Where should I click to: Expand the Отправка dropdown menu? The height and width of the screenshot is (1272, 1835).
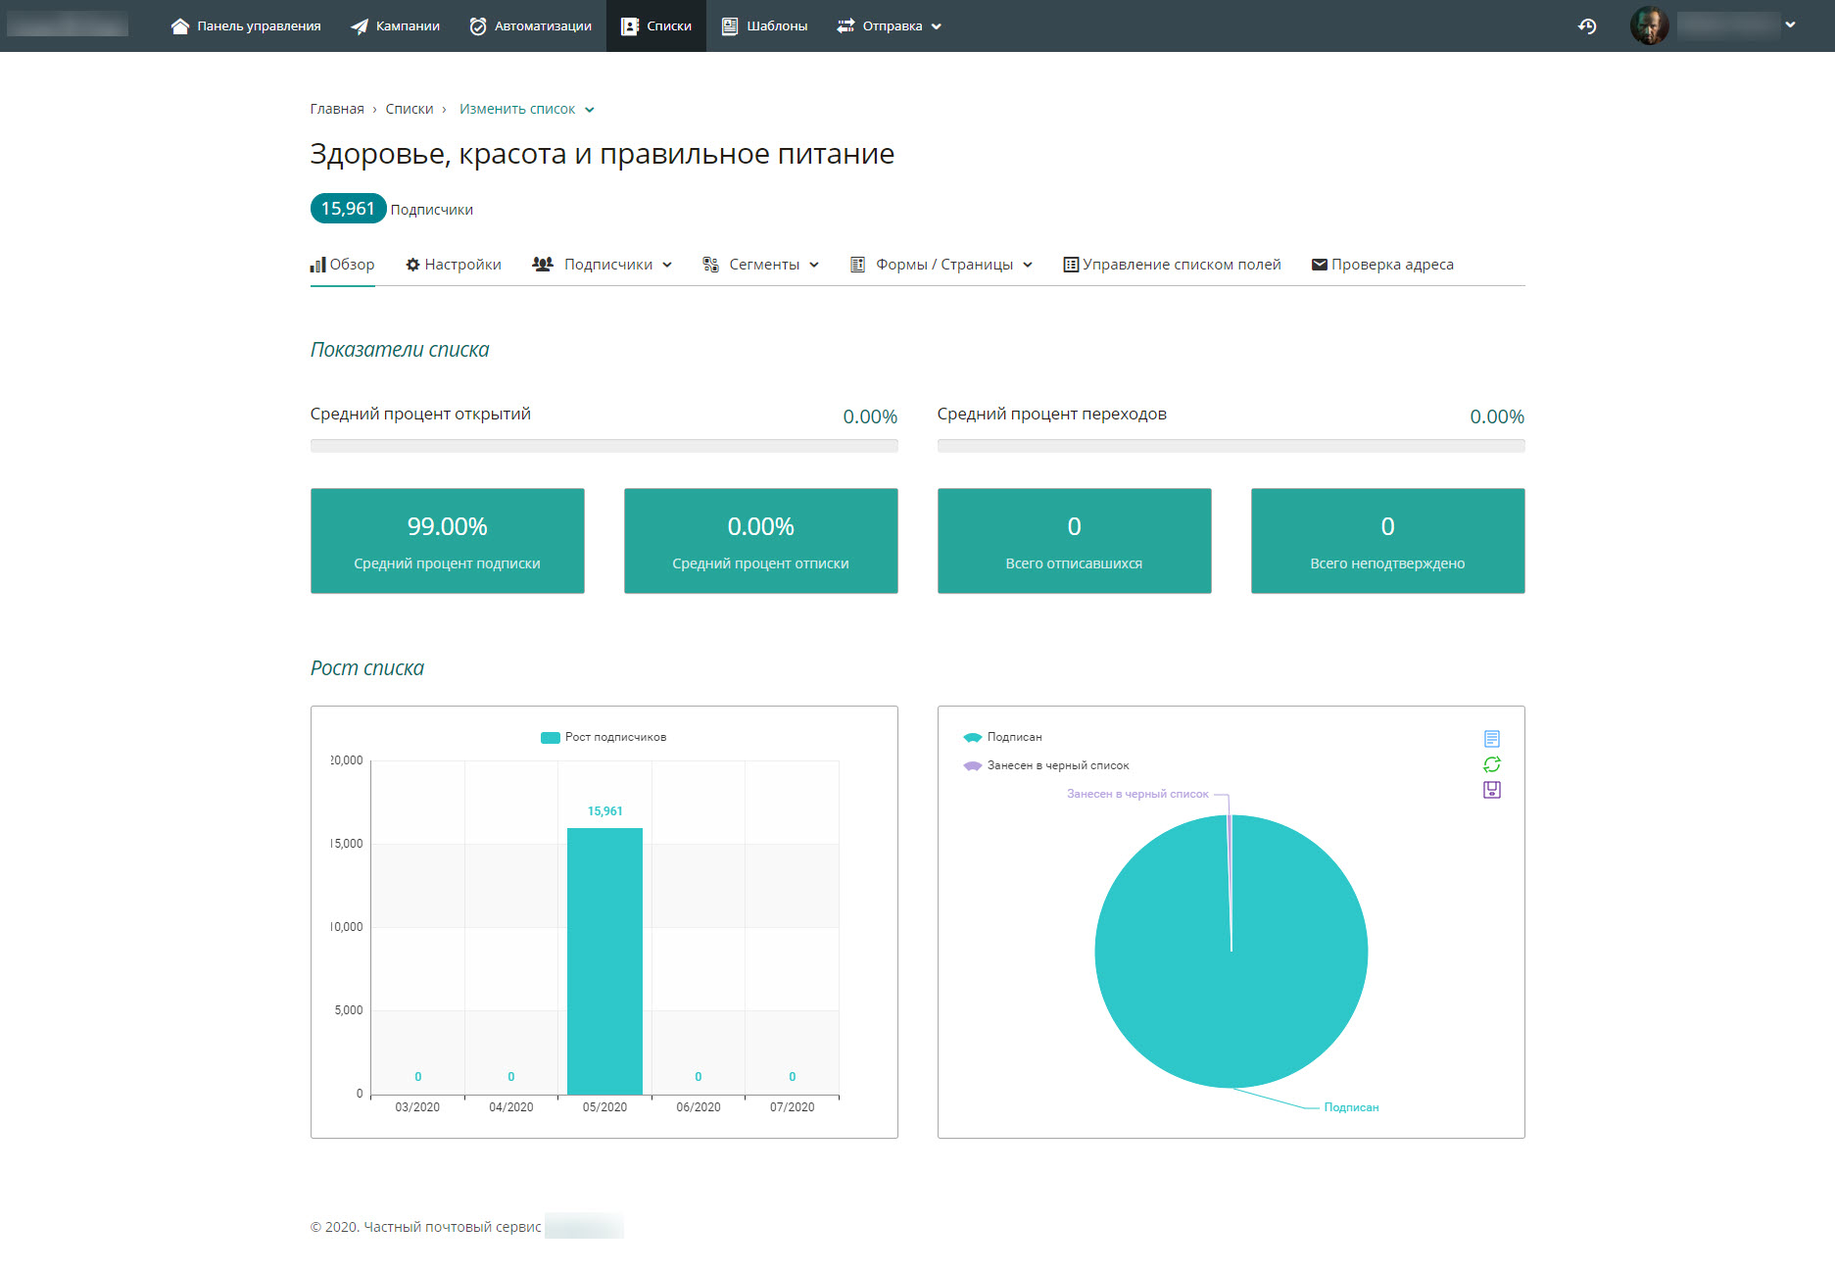(889, 26)
